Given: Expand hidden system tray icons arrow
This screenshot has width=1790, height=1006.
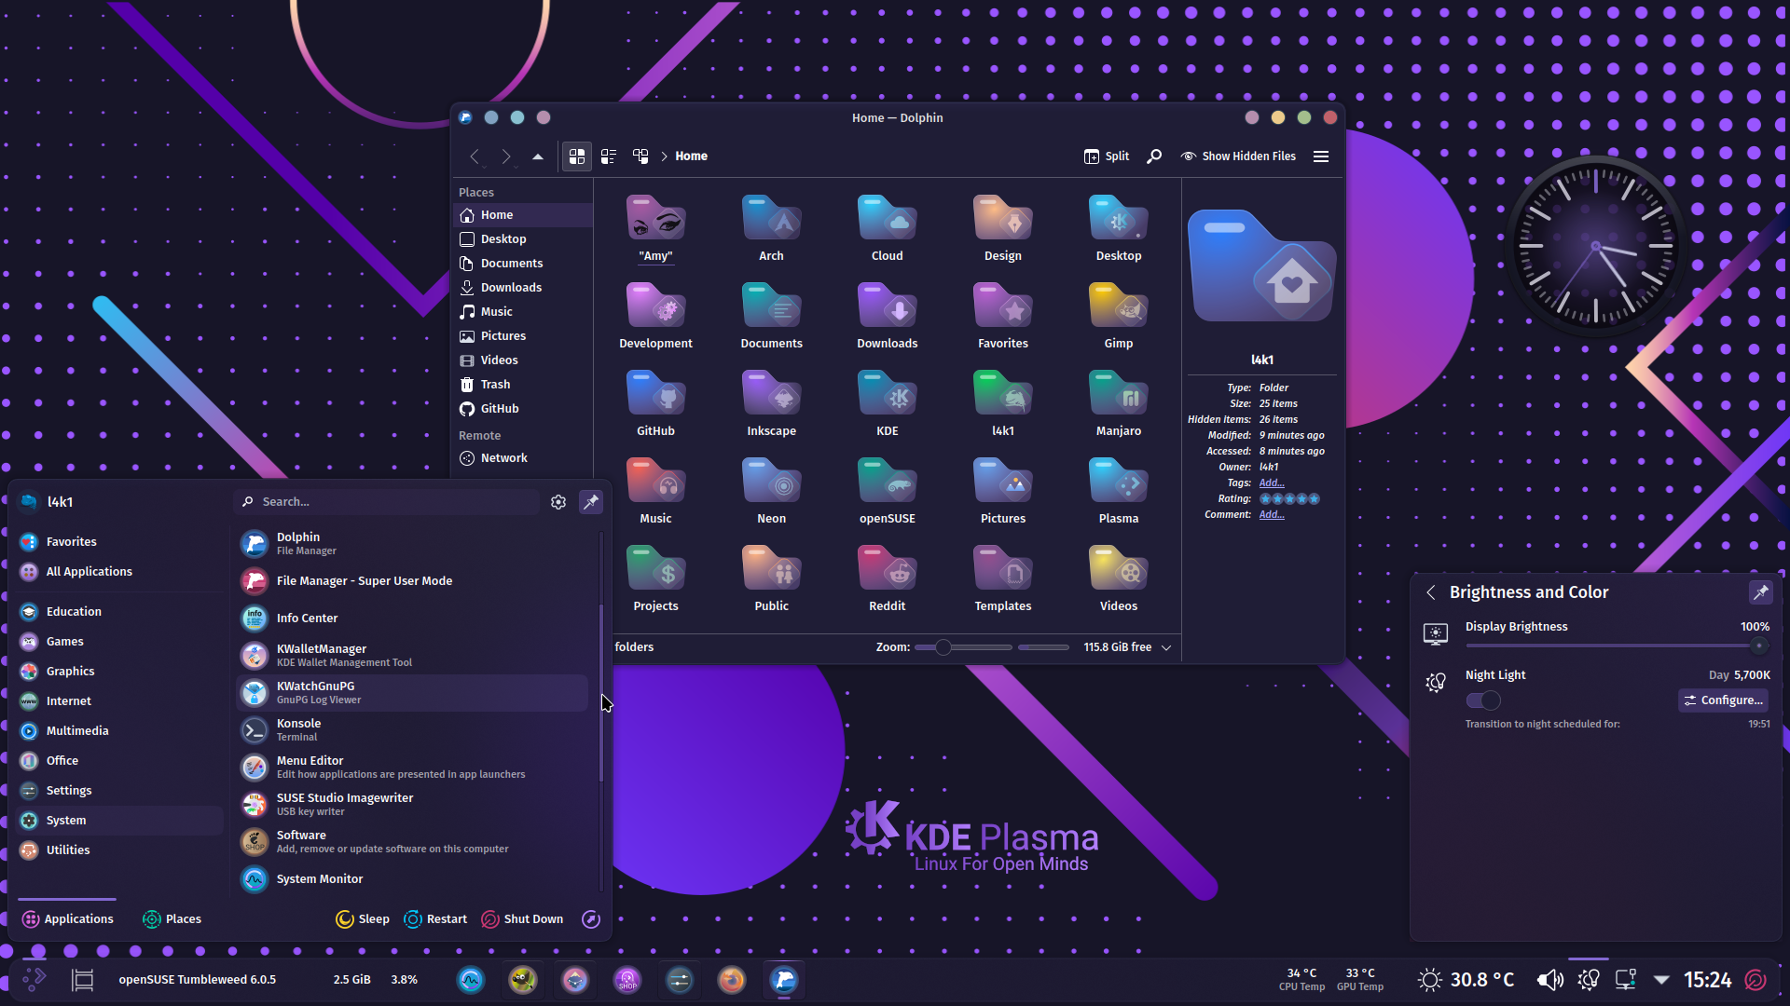Looking at the screenshot, I should (x=1661, y=980).
